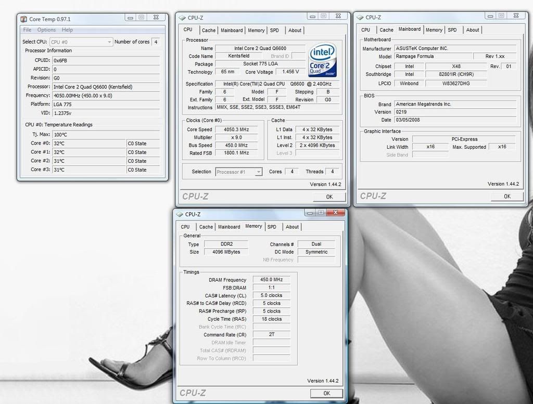Click the CAS# Latency value 5.0 clocks
533x404 pixels.
(x=271, y=295)
